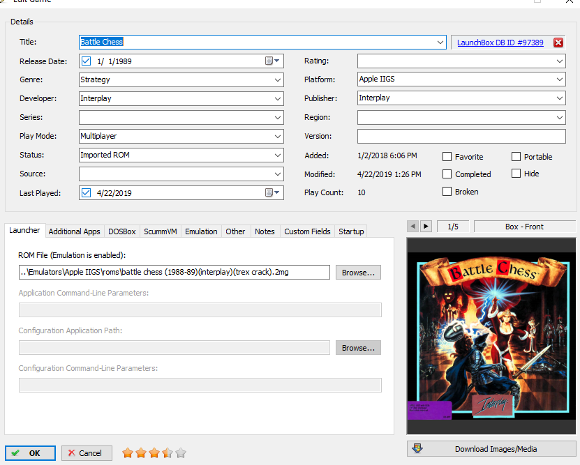This screenshot has height=465, width=580.
Task: Show the previous image with the left arrow
Action: (412, 226)
